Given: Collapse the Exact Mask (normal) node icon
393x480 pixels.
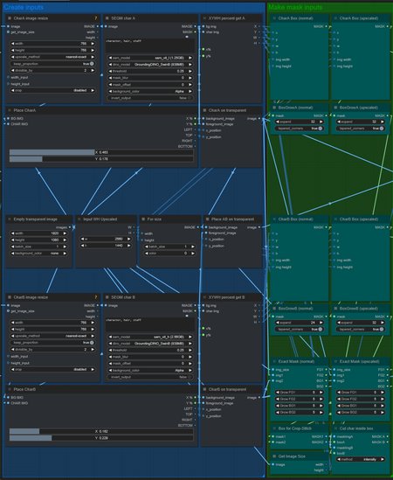Looking at the screenshot, I should (x=274, y=362).
